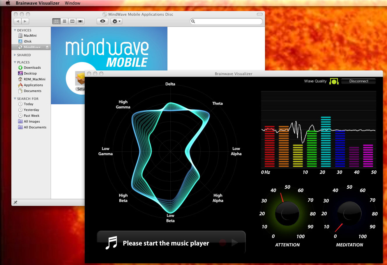Go back in Finder window

pyautogui.click(x=18, y=21)
